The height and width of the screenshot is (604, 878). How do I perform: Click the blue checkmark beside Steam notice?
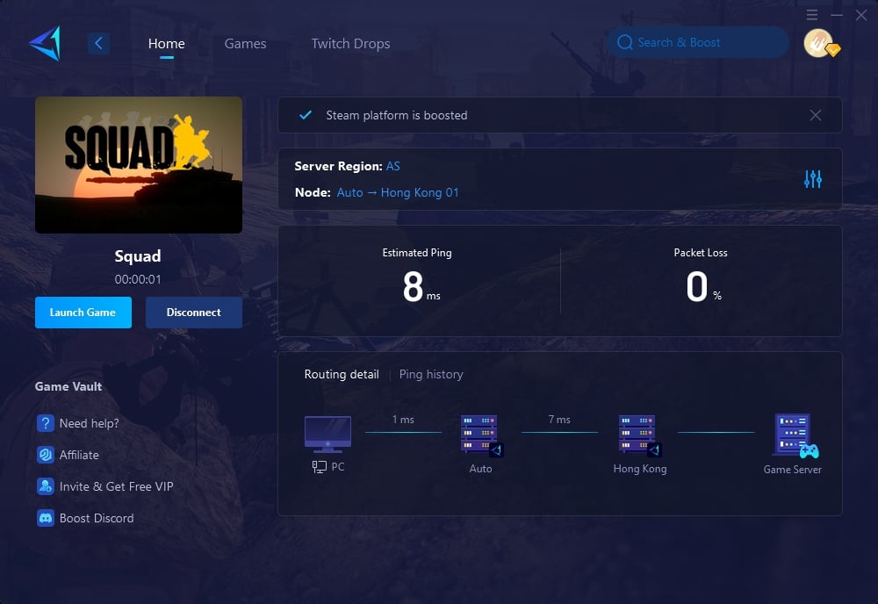(x=306, y=115)
